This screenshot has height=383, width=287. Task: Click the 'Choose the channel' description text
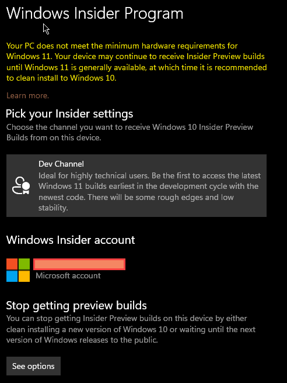pos(129,132)
